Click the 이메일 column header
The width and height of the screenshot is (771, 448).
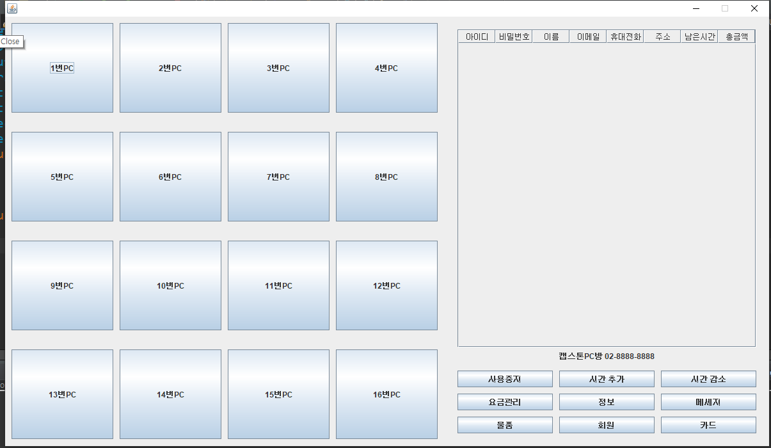click(x=588, y=37)
